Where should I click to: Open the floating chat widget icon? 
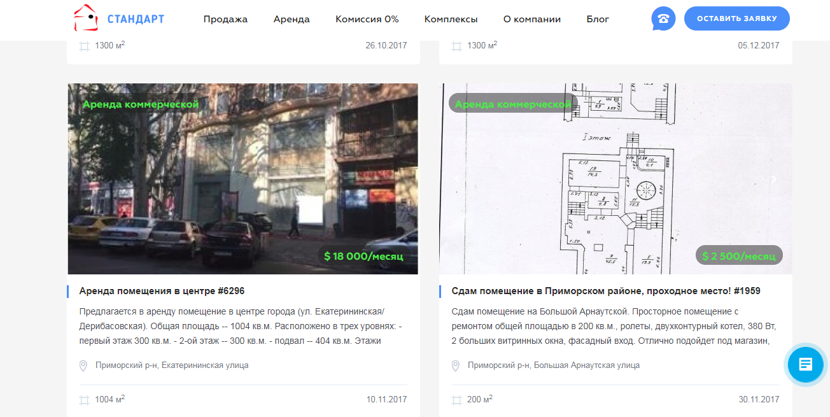(805, 365)
